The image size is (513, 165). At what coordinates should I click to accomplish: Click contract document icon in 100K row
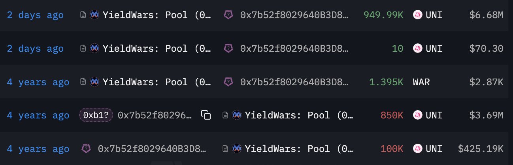coord(225,149)
